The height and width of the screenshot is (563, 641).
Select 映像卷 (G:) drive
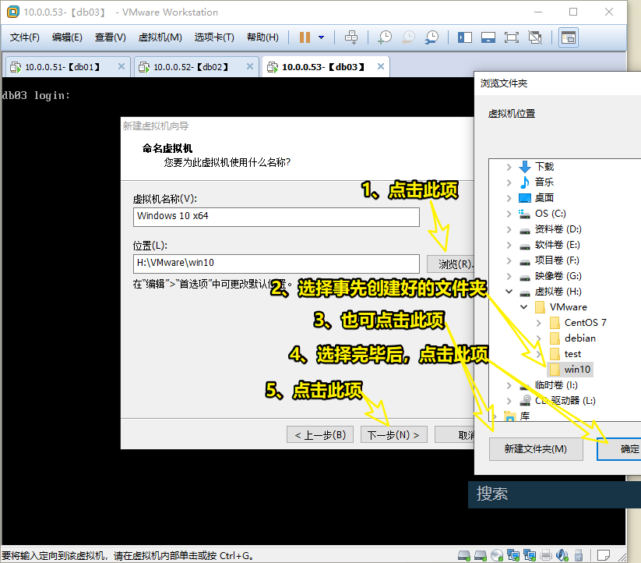click(558, 276)
